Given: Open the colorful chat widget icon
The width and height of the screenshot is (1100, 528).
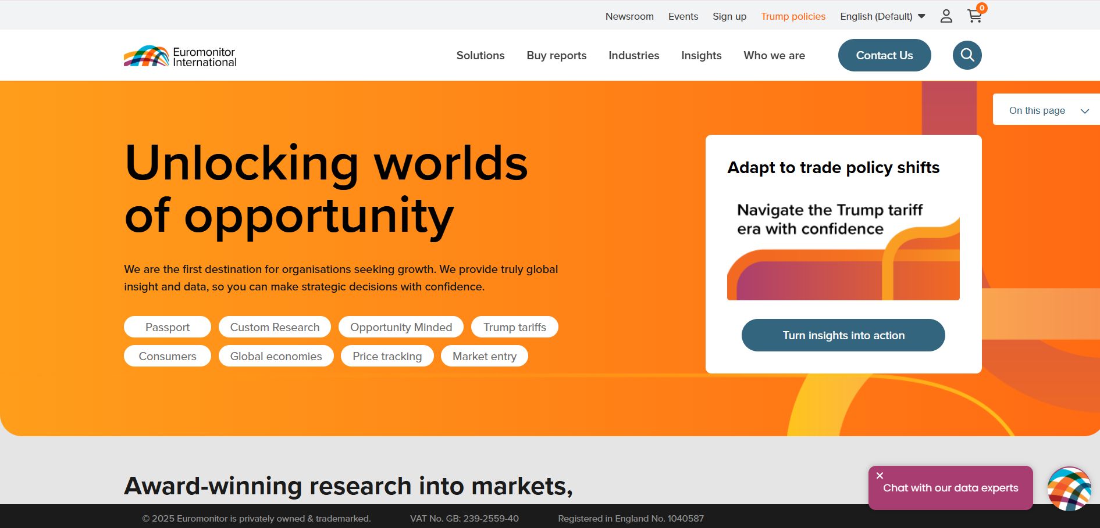Looking at the screenshot, I should [1069, 489].
